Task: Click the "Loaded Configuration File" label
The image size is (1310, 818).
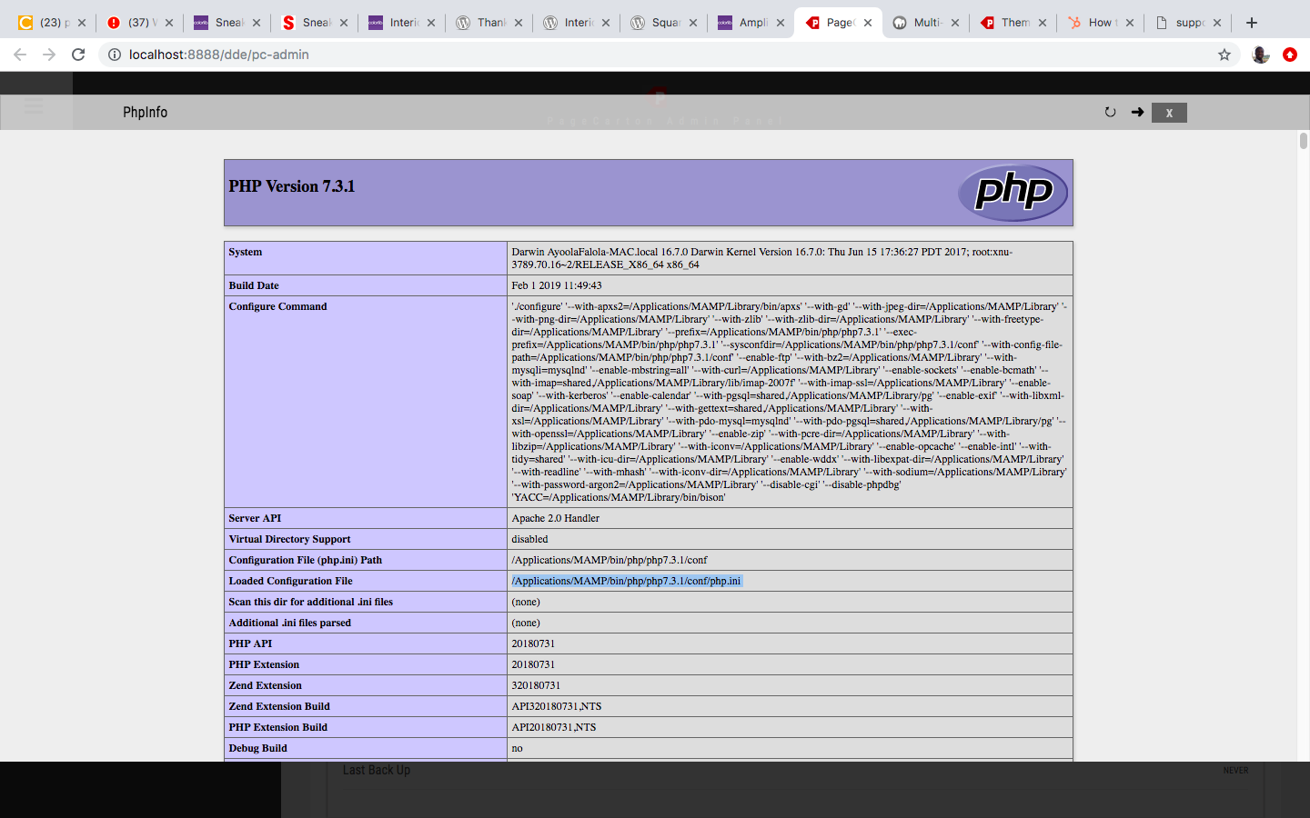Action: [290, 581]
